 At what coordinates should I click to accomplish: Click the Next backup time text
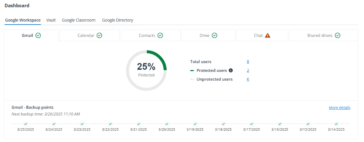[x=46, y=114]
